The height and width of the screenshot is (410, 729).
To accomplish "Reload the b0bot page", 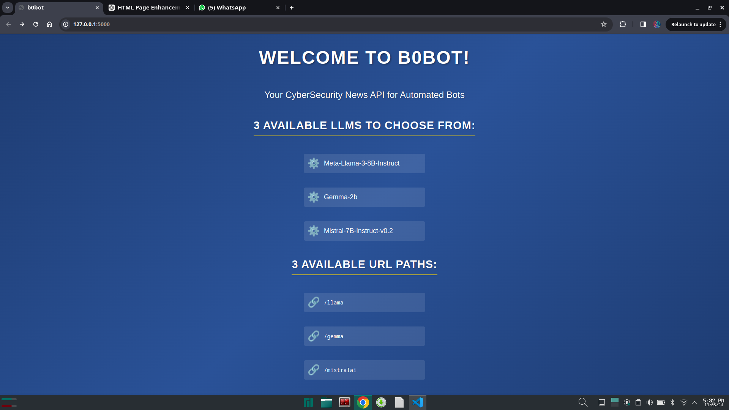I will [36, 24].
